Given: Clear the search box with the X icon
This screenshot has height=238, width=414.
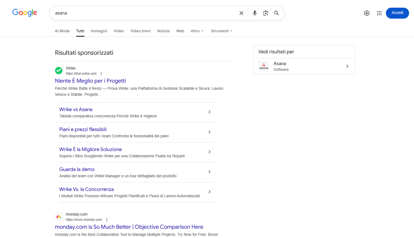Looking at the screenshot, I should [x=241, y=13].
